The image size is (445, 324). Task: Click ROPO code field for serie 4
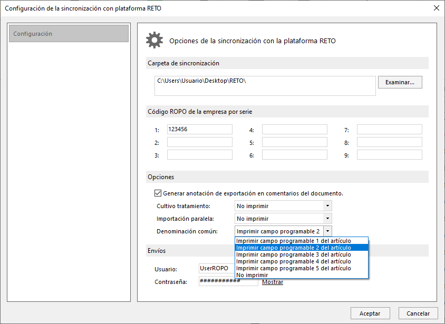tap(295, 129)
